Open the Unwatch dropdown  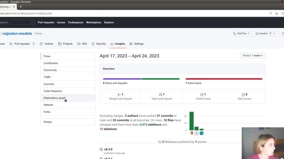pos(265,34)
